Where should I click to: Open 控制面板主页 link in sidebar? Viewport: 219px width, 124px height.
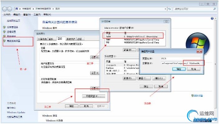pyautogui.click(x=14, y=21)
